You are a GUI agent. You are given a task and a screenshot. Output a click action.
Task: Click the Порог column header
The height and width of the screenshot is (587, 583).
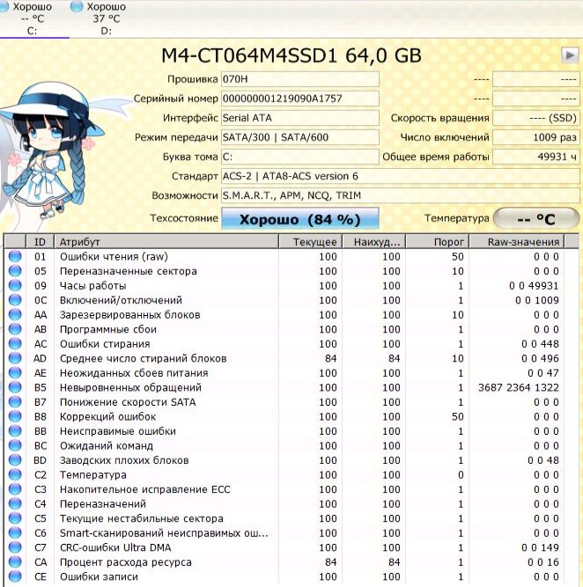[x=438, y=242]
